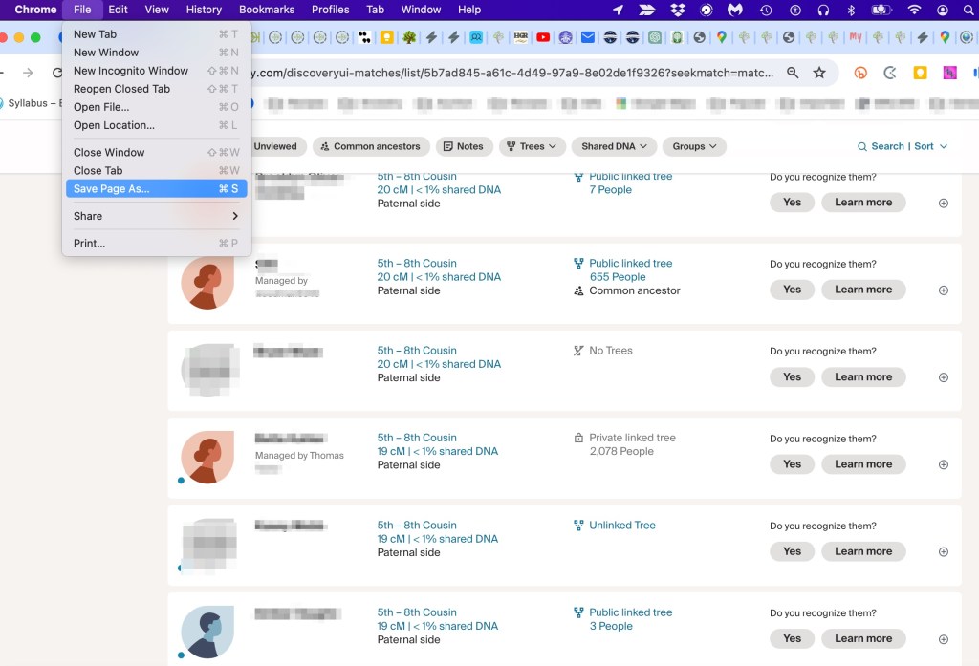Click the plus icon beside the No Trees match

tap(944, 377)
